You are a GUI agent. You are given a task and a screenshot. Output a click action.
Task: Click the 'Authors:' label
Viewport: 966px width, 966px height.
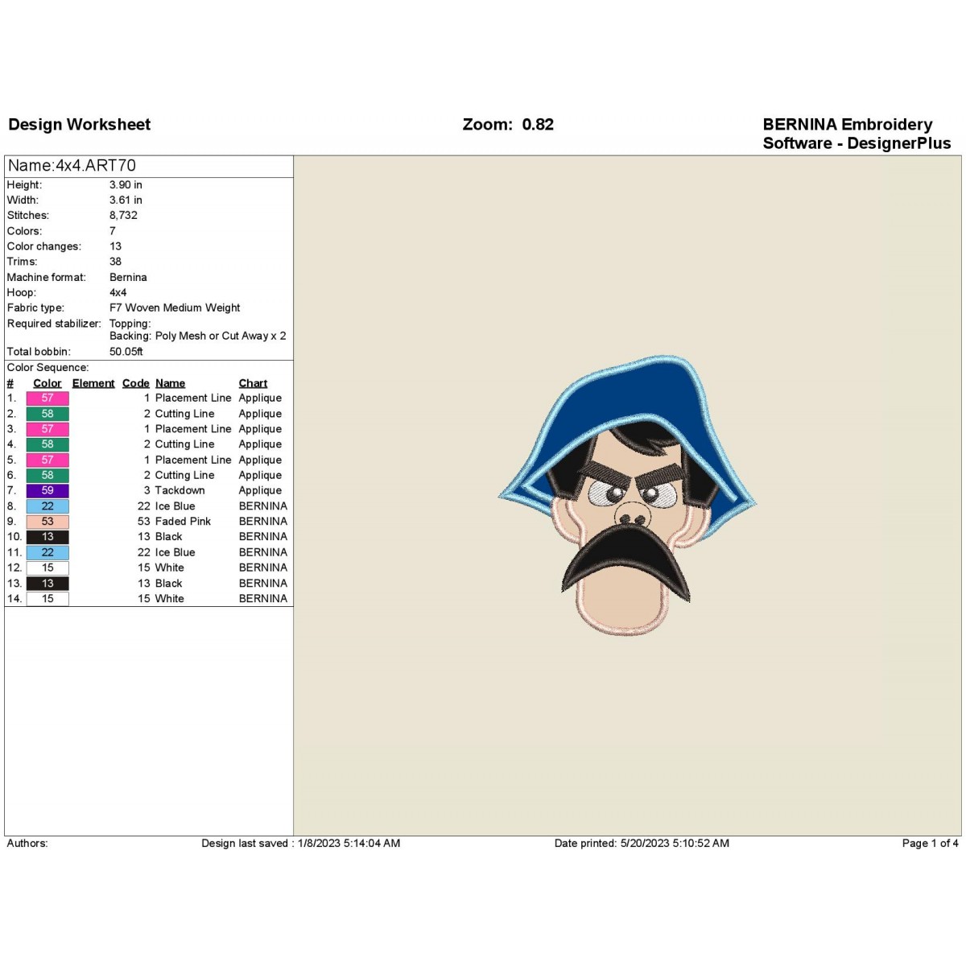[27, 843]
